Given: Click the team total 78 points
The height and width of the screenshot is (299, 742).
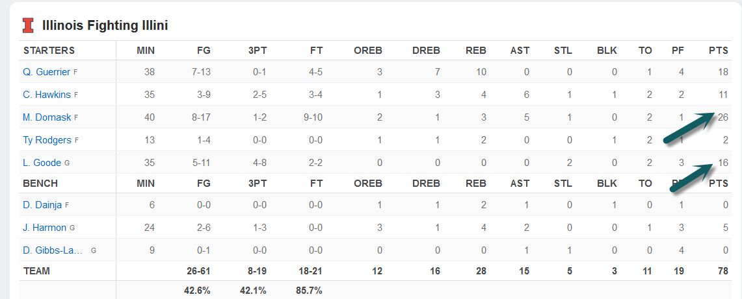Looking at the screenshot, I should coord(723,270).
